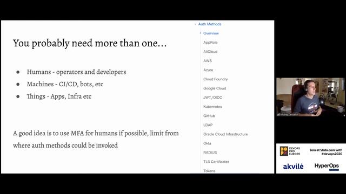
Task: Collapse the Auth Methods tree section
Action: coord(195,24)
